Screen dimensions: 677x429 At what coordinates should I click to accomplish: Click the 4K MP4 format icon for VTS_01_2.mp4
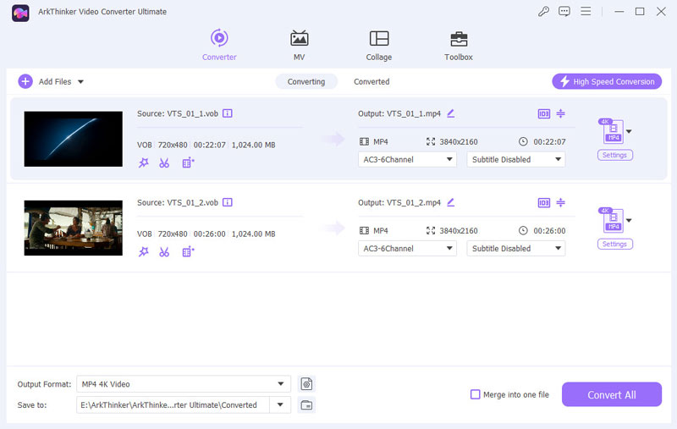(x=612, y=220)
